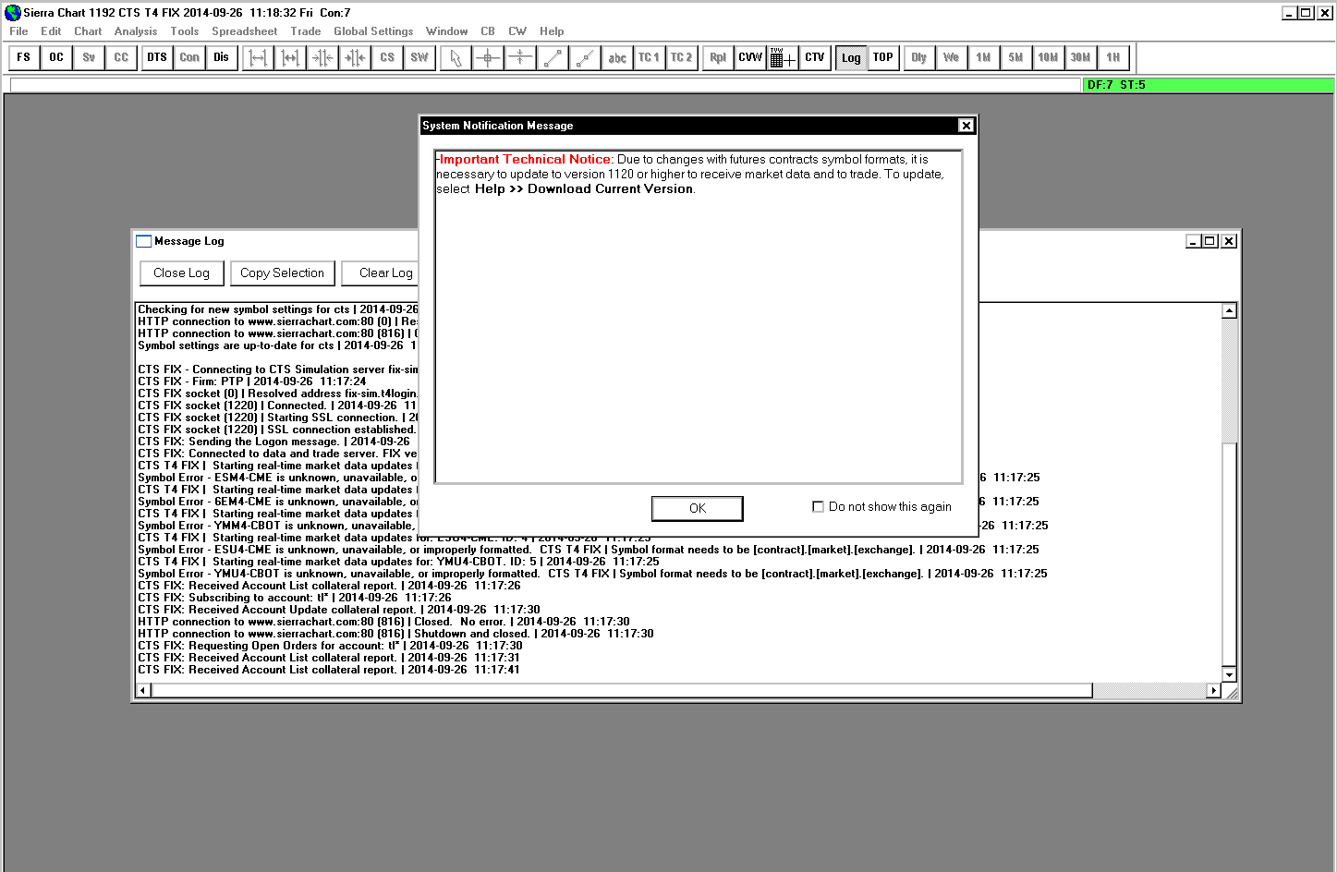Select the 30M timeframe button
Viewport: 1337px width, 872px height.
1081,57
